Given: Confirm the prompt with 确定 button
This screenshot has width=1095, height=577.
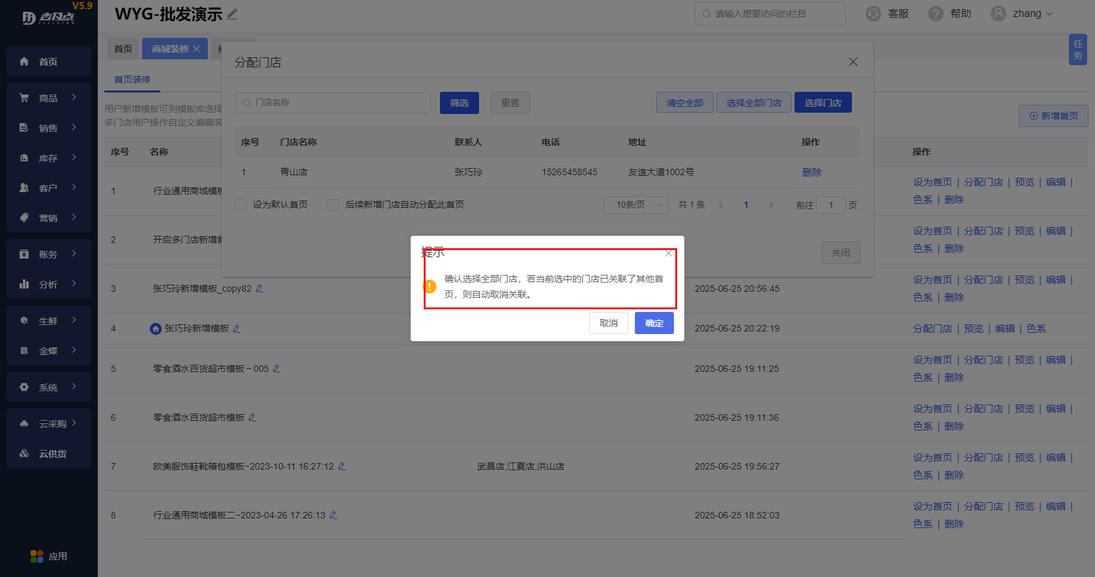Looking at the screenshot, I should click(654, 323).
